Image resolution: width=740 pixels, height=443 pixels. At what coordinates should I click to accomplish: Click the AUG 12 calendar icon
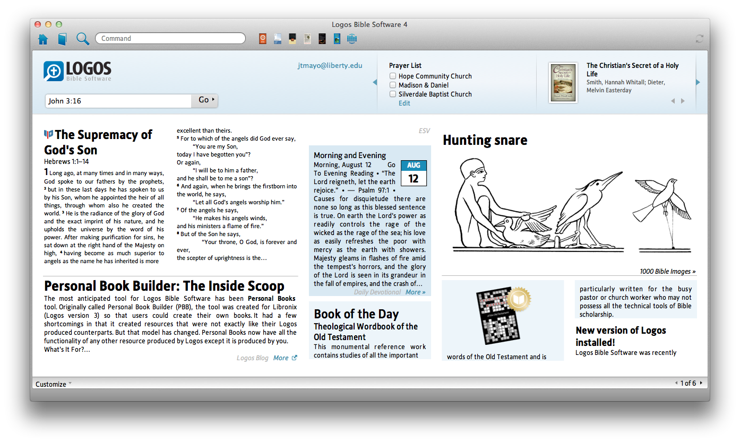click(x=414, y=173)
